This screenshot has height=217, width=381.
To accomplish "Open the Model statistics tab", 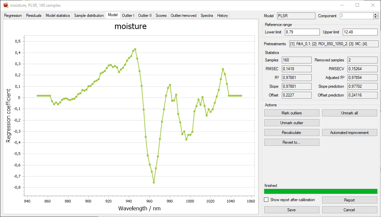I will (58, 16).
